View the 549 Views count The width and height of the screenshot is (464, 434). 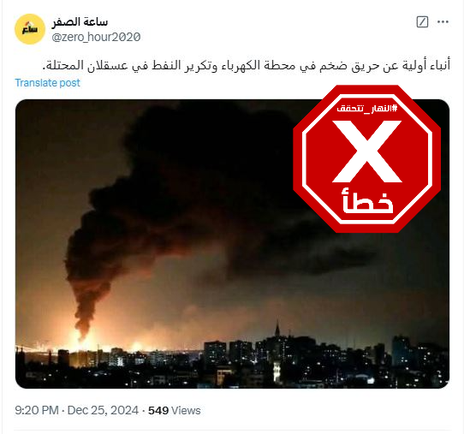click(x=175, y=410)
